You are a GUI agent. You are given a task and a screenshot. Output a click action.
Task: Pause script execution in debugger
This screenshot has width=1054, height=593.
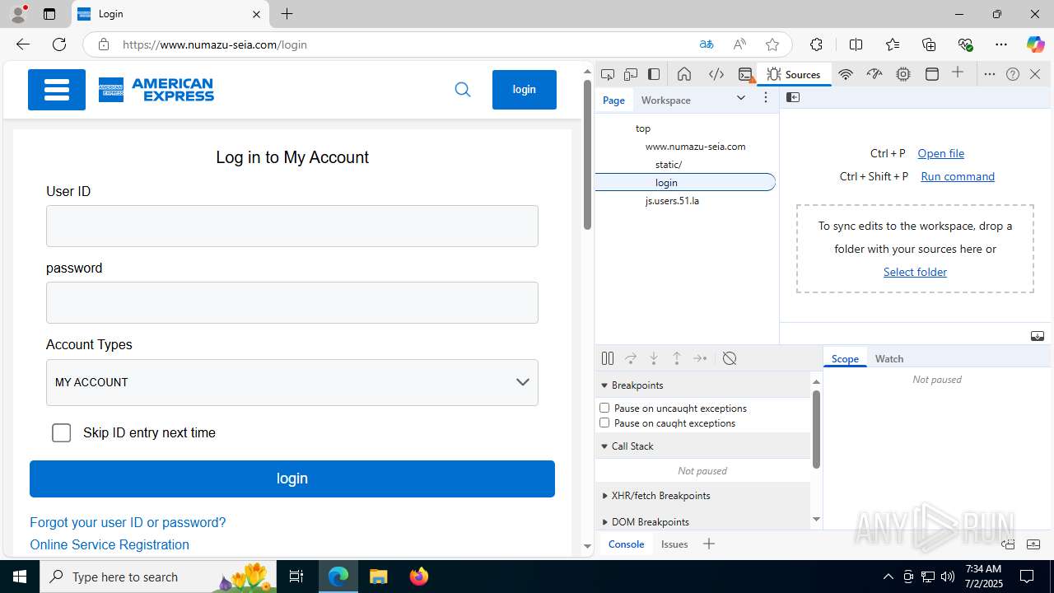tap(608, 358)
